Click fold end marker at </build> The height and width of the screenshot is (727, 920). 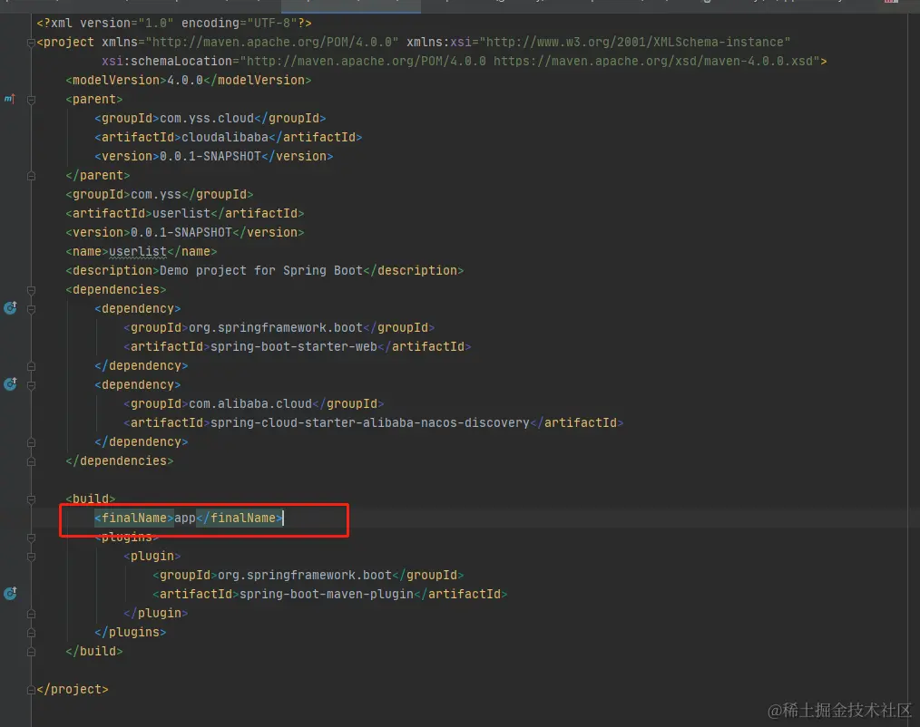[31, 652]
